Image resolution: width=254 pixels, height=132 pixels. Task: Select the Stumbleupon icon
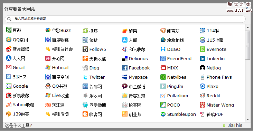point(163,114)
